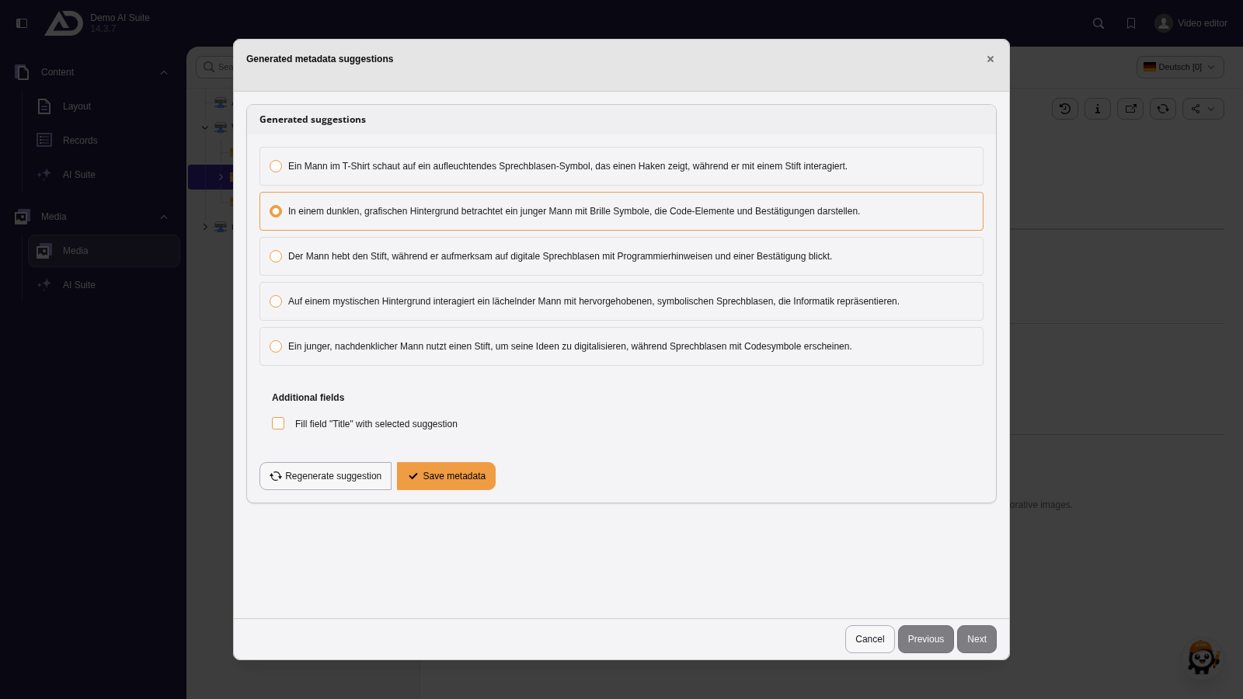Click the Demo AI Suite logo
Screen dimensions: 1243x699
point(64,23)
